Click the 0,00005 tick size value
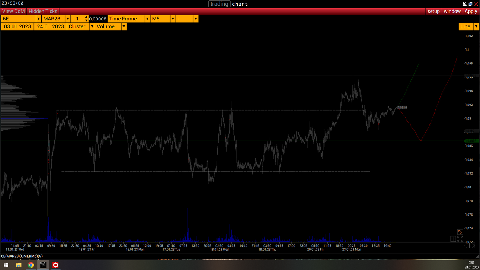 (98, 19)
